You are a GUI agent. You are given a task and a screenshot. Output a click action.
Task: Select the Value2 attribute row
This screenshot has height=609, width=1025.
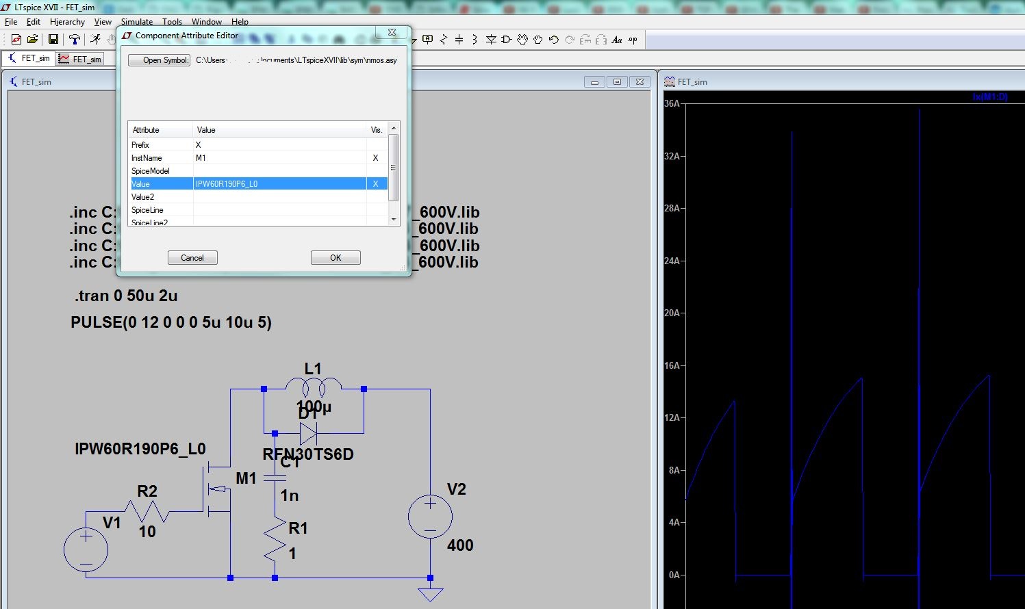pyautogui.click(x=258, y=197)
